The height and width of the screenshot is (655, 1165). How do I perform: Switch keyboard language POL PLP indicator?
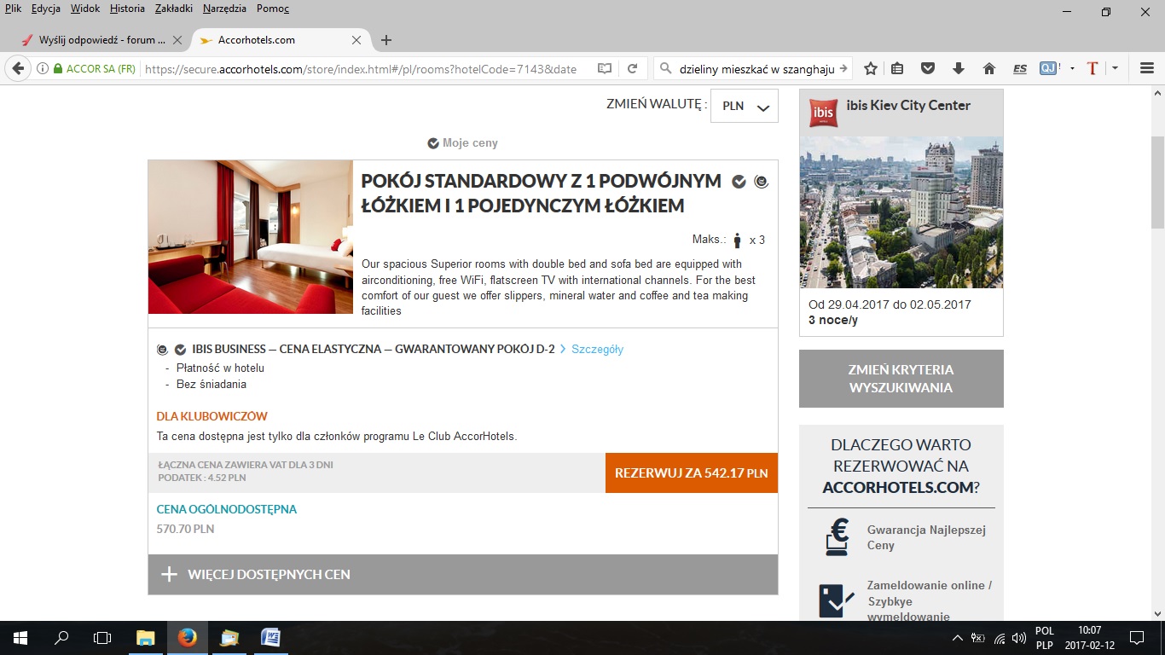(x=1045, y=638)
